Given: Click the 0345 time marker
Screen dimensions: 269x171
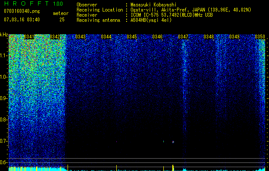Looking at the screenshot, I should pos(132,37).
